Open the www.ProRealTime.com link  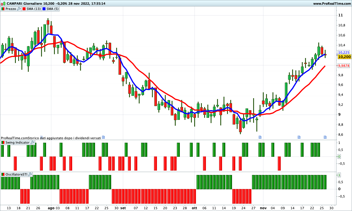tap(332, 4)
